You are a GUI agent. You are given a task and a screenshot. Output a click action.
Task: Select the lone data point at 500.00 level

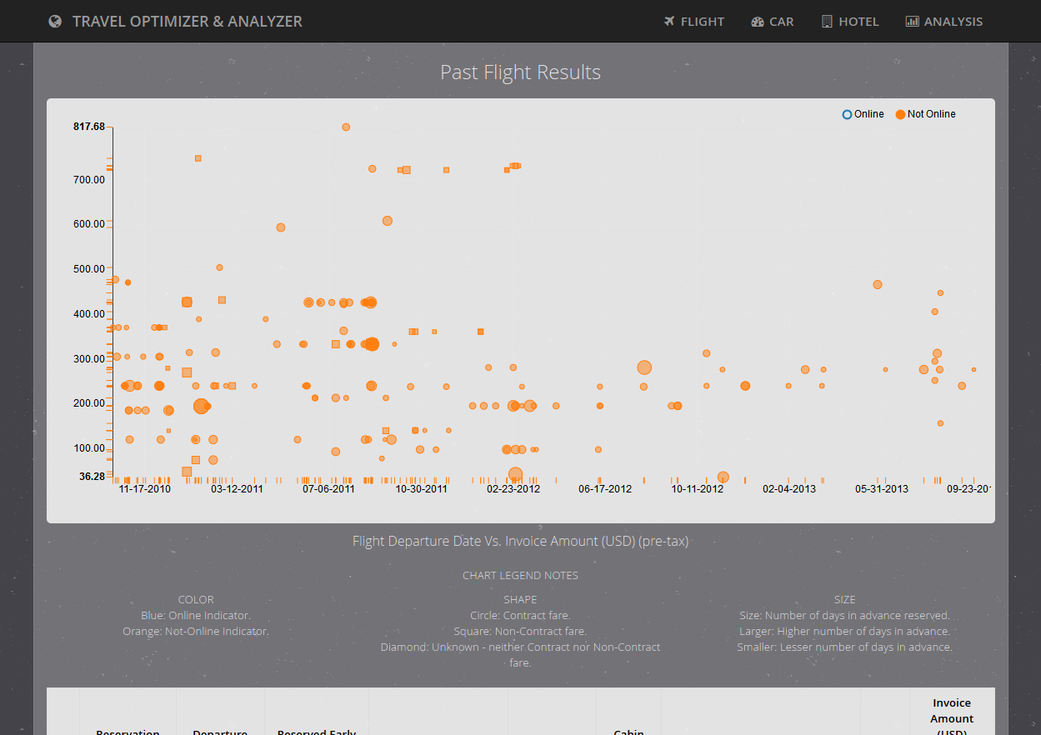click(x=219, y=267)
